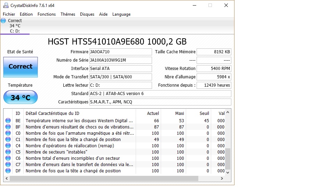Viewport: 334px width, 188px height.
Task: Click the status orb for attribute C0
Action: (8, 133)
